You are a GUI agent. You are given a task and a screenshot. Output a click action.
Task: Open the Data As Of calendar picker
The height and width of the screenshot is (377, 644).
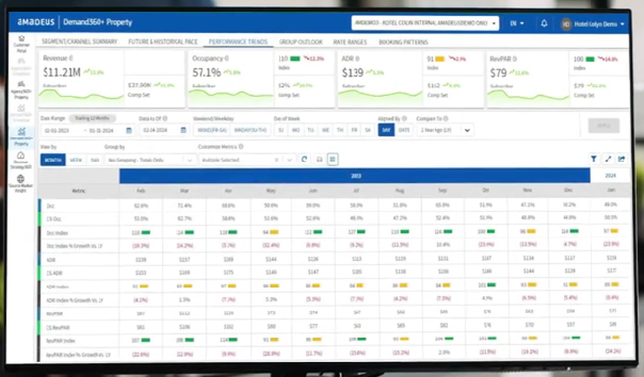point(183,130)
